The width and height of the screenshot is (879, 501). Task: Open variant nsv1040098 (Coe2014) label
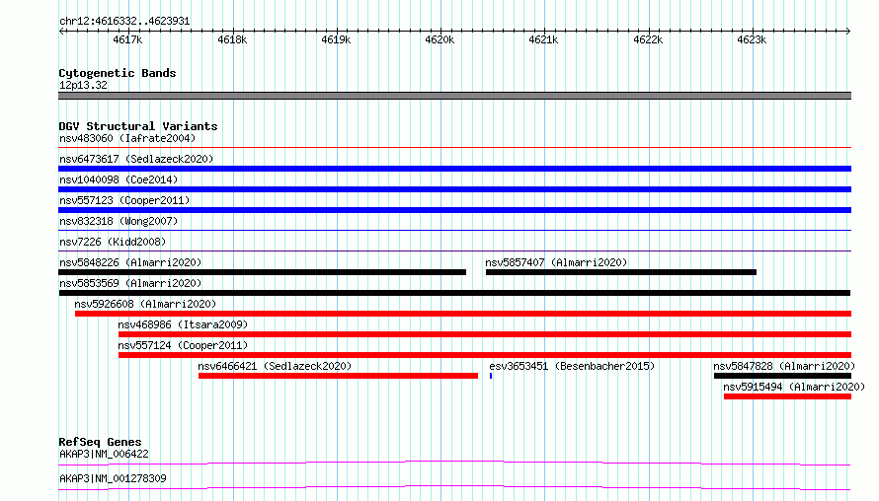[119, 179]
